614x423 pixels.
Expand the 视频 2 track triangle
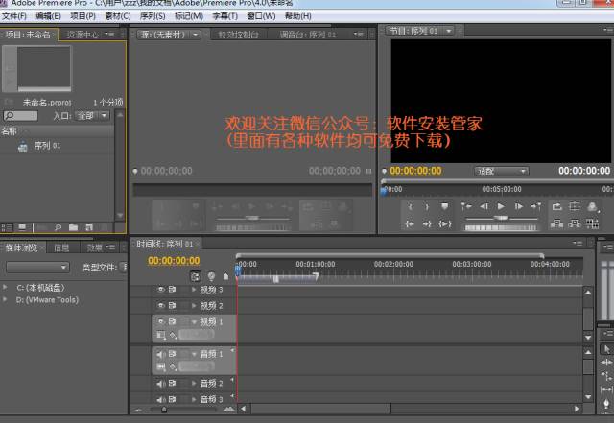(193, 305)
